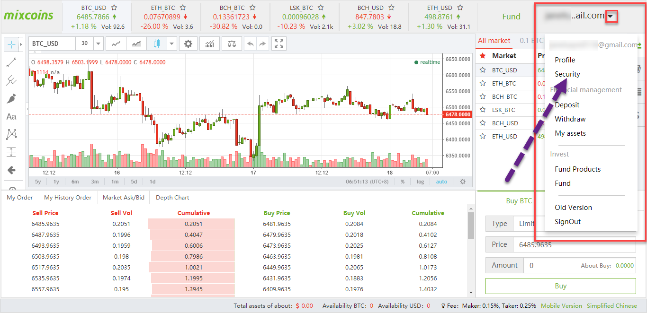Switch chart style to line
647x313 pixels.
116,44
